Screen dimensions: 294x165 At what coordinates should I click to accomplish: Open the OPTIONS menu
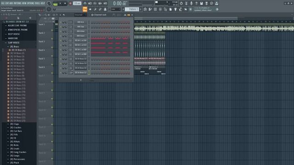pyautogui.click(x=31, y=3)
